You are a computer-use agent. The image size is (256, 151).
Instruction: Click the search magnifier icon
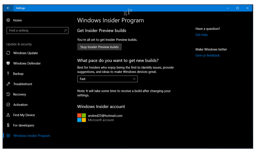pyautogui.click(x=66, y=30)
